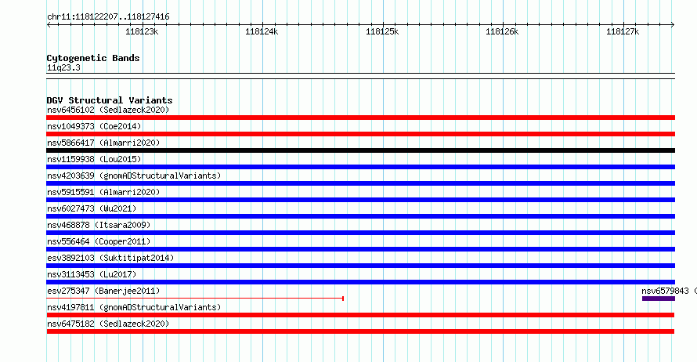Click the red bar for nsv4197811
Image resolution: width=697 pixels, height=362 pixels.
[x=360, y=315]
